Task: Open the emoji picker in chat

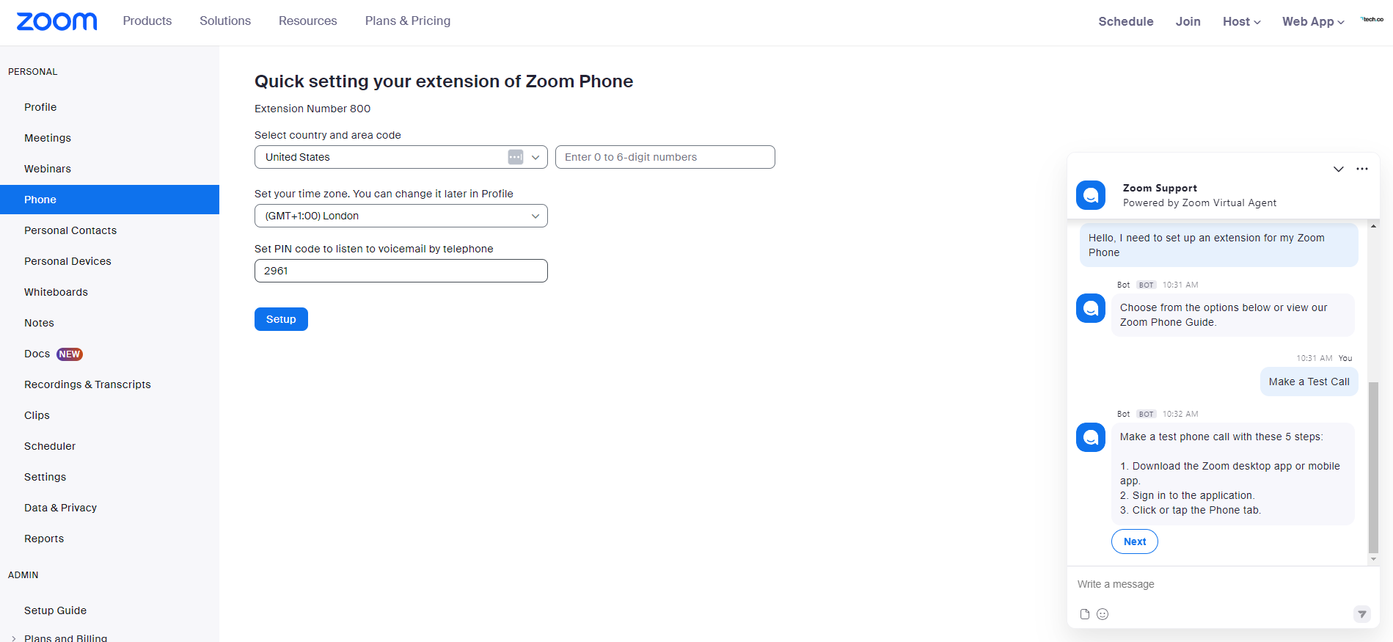Action: click(1103, 614)
